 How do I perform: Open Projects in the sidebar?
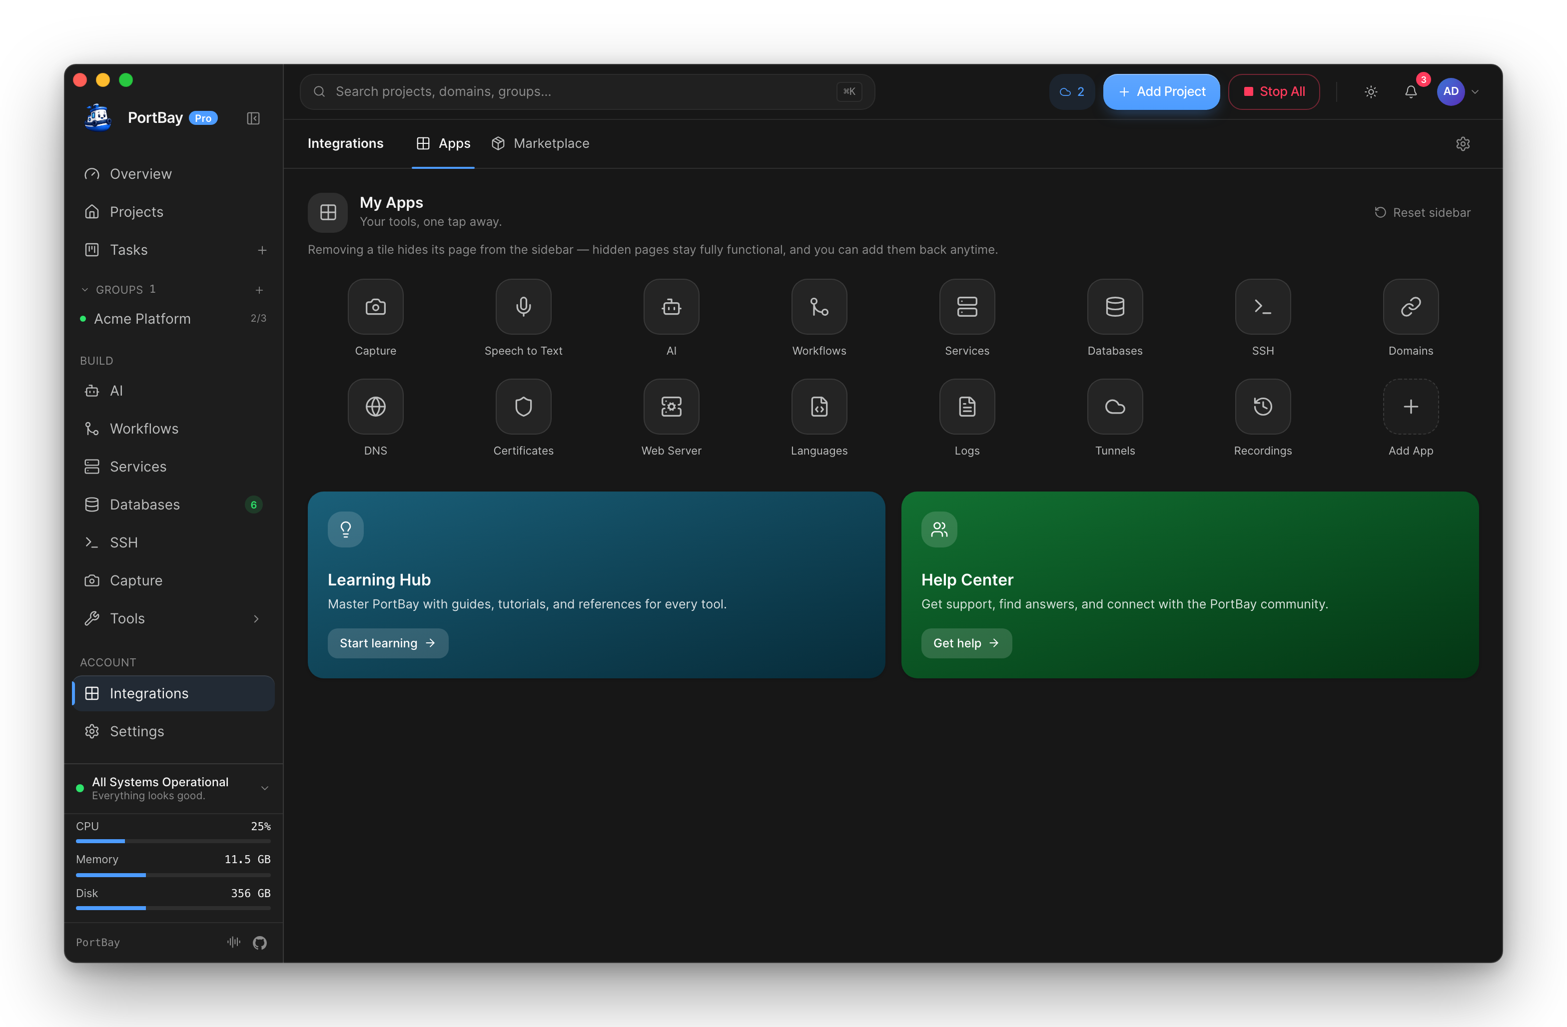click(173, 212)
